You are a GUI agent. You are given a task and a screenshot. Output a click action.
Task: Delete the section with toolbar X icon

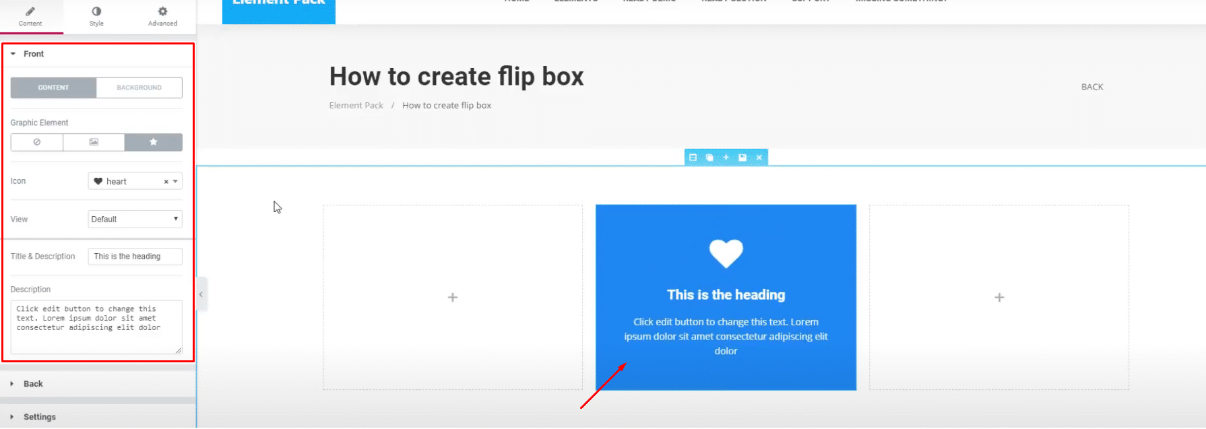[759, 158]
